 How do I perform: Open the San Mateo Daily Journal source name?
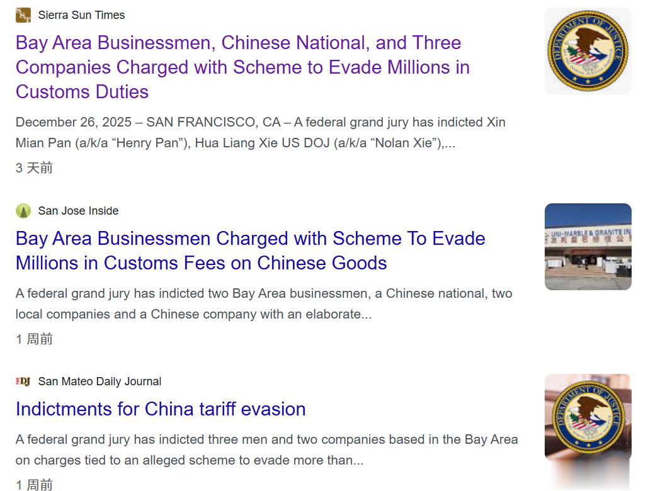pyautogui.click(x=99, y=381)
